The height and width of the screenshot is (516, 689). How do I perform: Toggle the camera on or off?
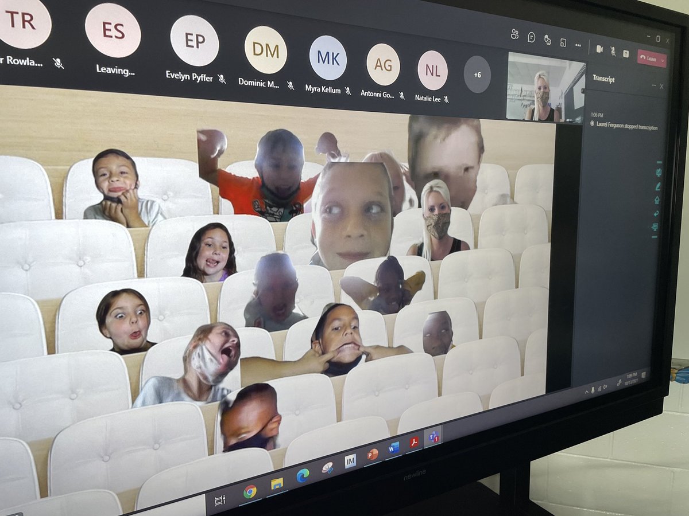point(599,49)
